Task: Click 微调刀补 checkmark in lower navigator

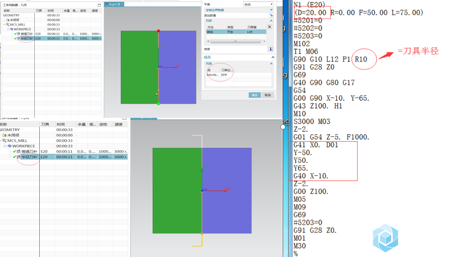Action: (x=15, y=151)
